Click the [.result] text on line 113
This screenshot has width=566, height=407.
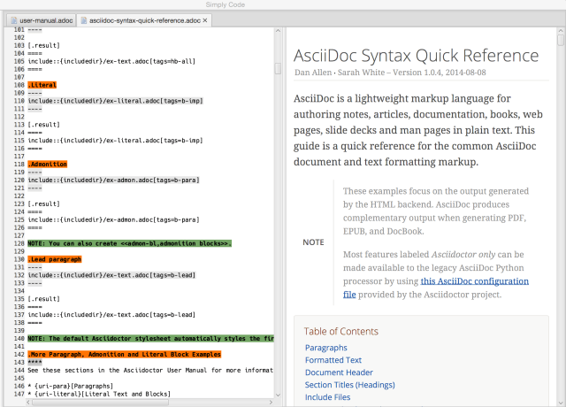[x=43, y=125]
